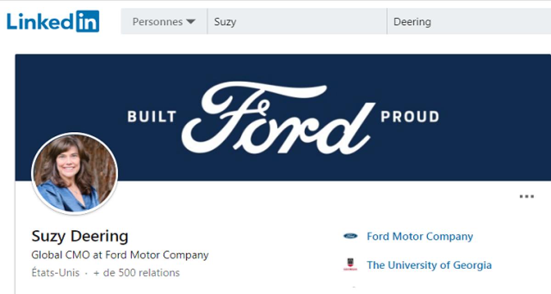Open The University of Georgia link
The height and width of the screenshot is (294, 551).
coord(429,265)
